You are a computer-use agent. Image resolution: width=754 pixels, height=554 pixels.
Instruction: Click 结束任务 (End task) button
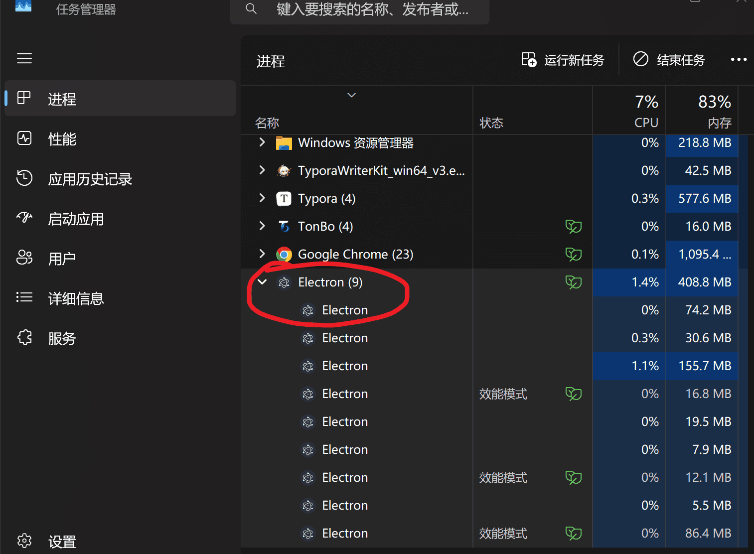coord(669,60)
